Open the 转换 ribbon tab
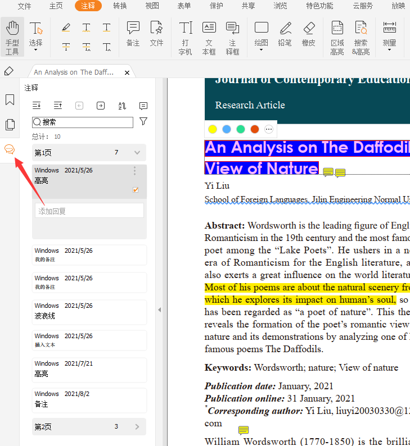Viewport: 410px width, 446px height. [x=120, y=6]
